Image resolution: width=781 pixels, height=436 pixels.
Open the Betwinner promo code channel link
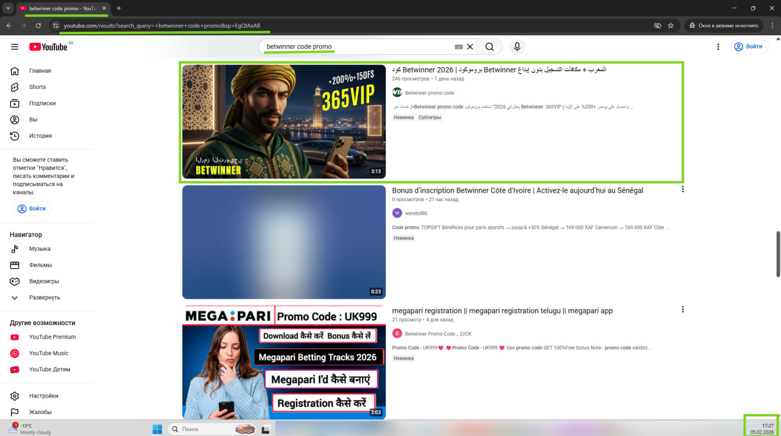pos(430,93)
